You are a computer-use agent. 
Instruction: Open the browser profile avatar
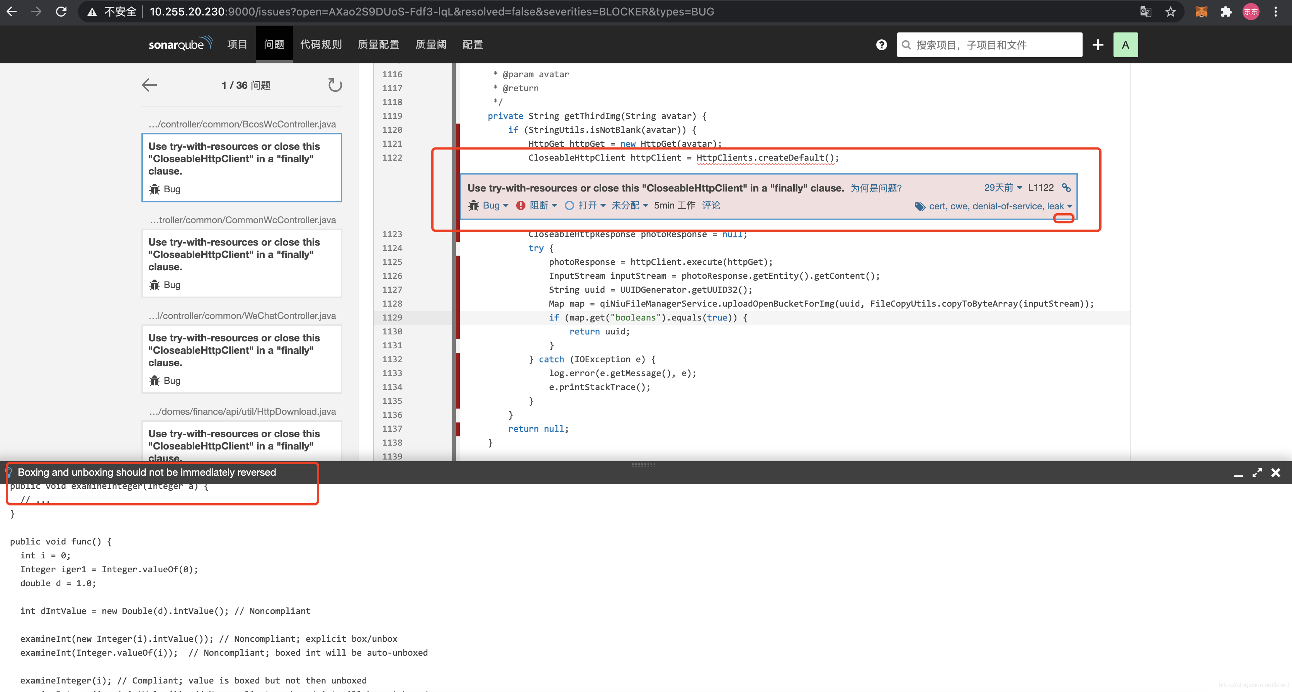(x=1251, y=12)
